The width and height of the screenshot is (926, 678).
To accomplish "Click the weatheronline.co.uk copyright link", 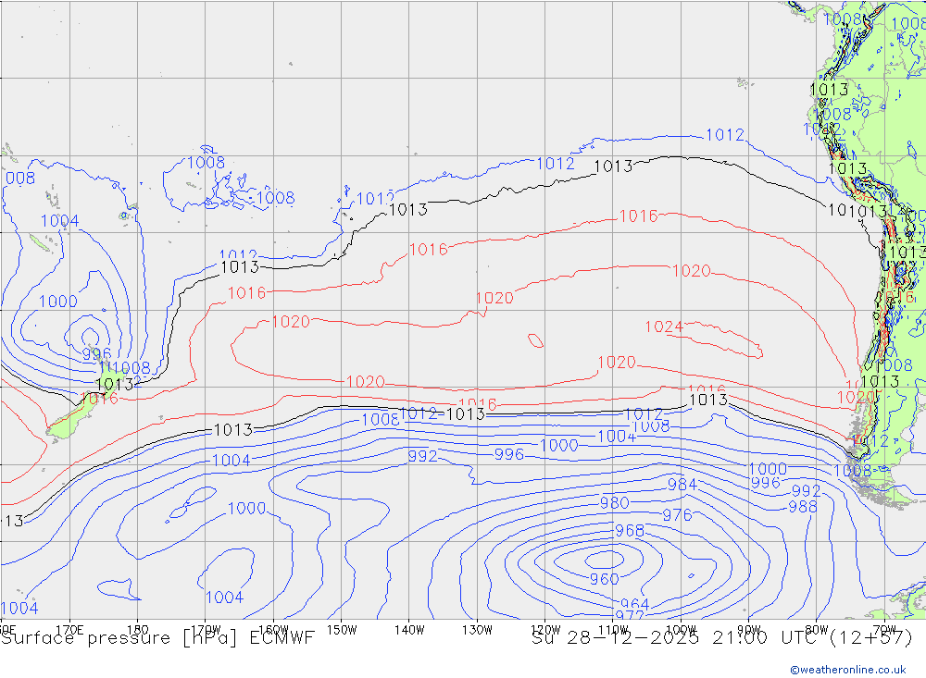I will (x=848, y=669).
